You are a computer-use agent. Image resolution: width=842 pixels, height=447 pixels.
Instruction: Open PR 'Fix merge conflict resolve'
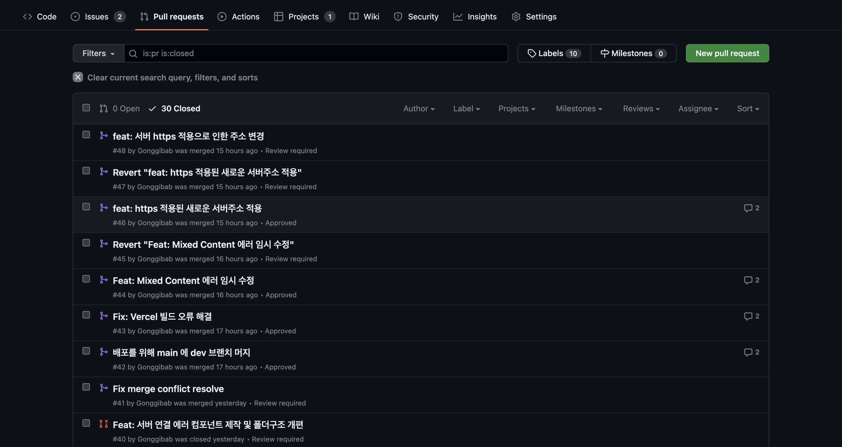pyautogui.click(x=168, y=389)
